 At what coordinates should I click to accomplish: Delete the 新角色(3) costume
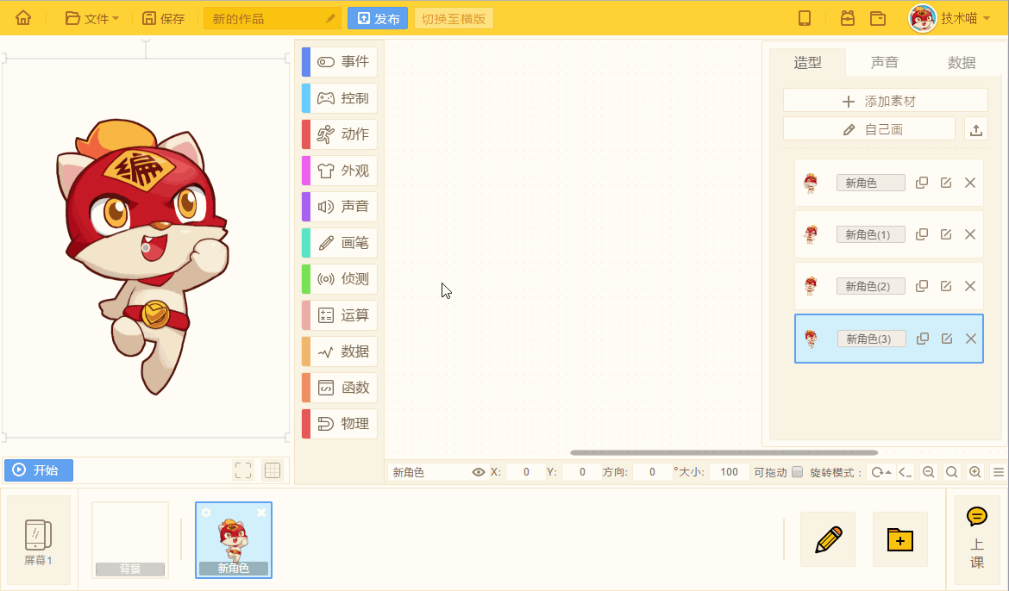click(x=971, y=339)
